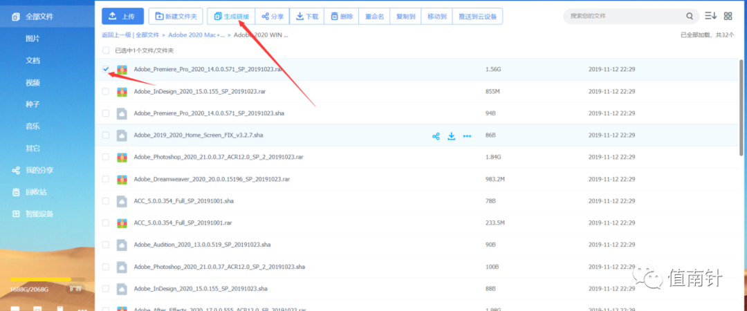Open Adobe_Dreamweaver_2020_20.0.0.15196 .rar file name
This screenshot has width=747, height=311.
click(212, 179)
